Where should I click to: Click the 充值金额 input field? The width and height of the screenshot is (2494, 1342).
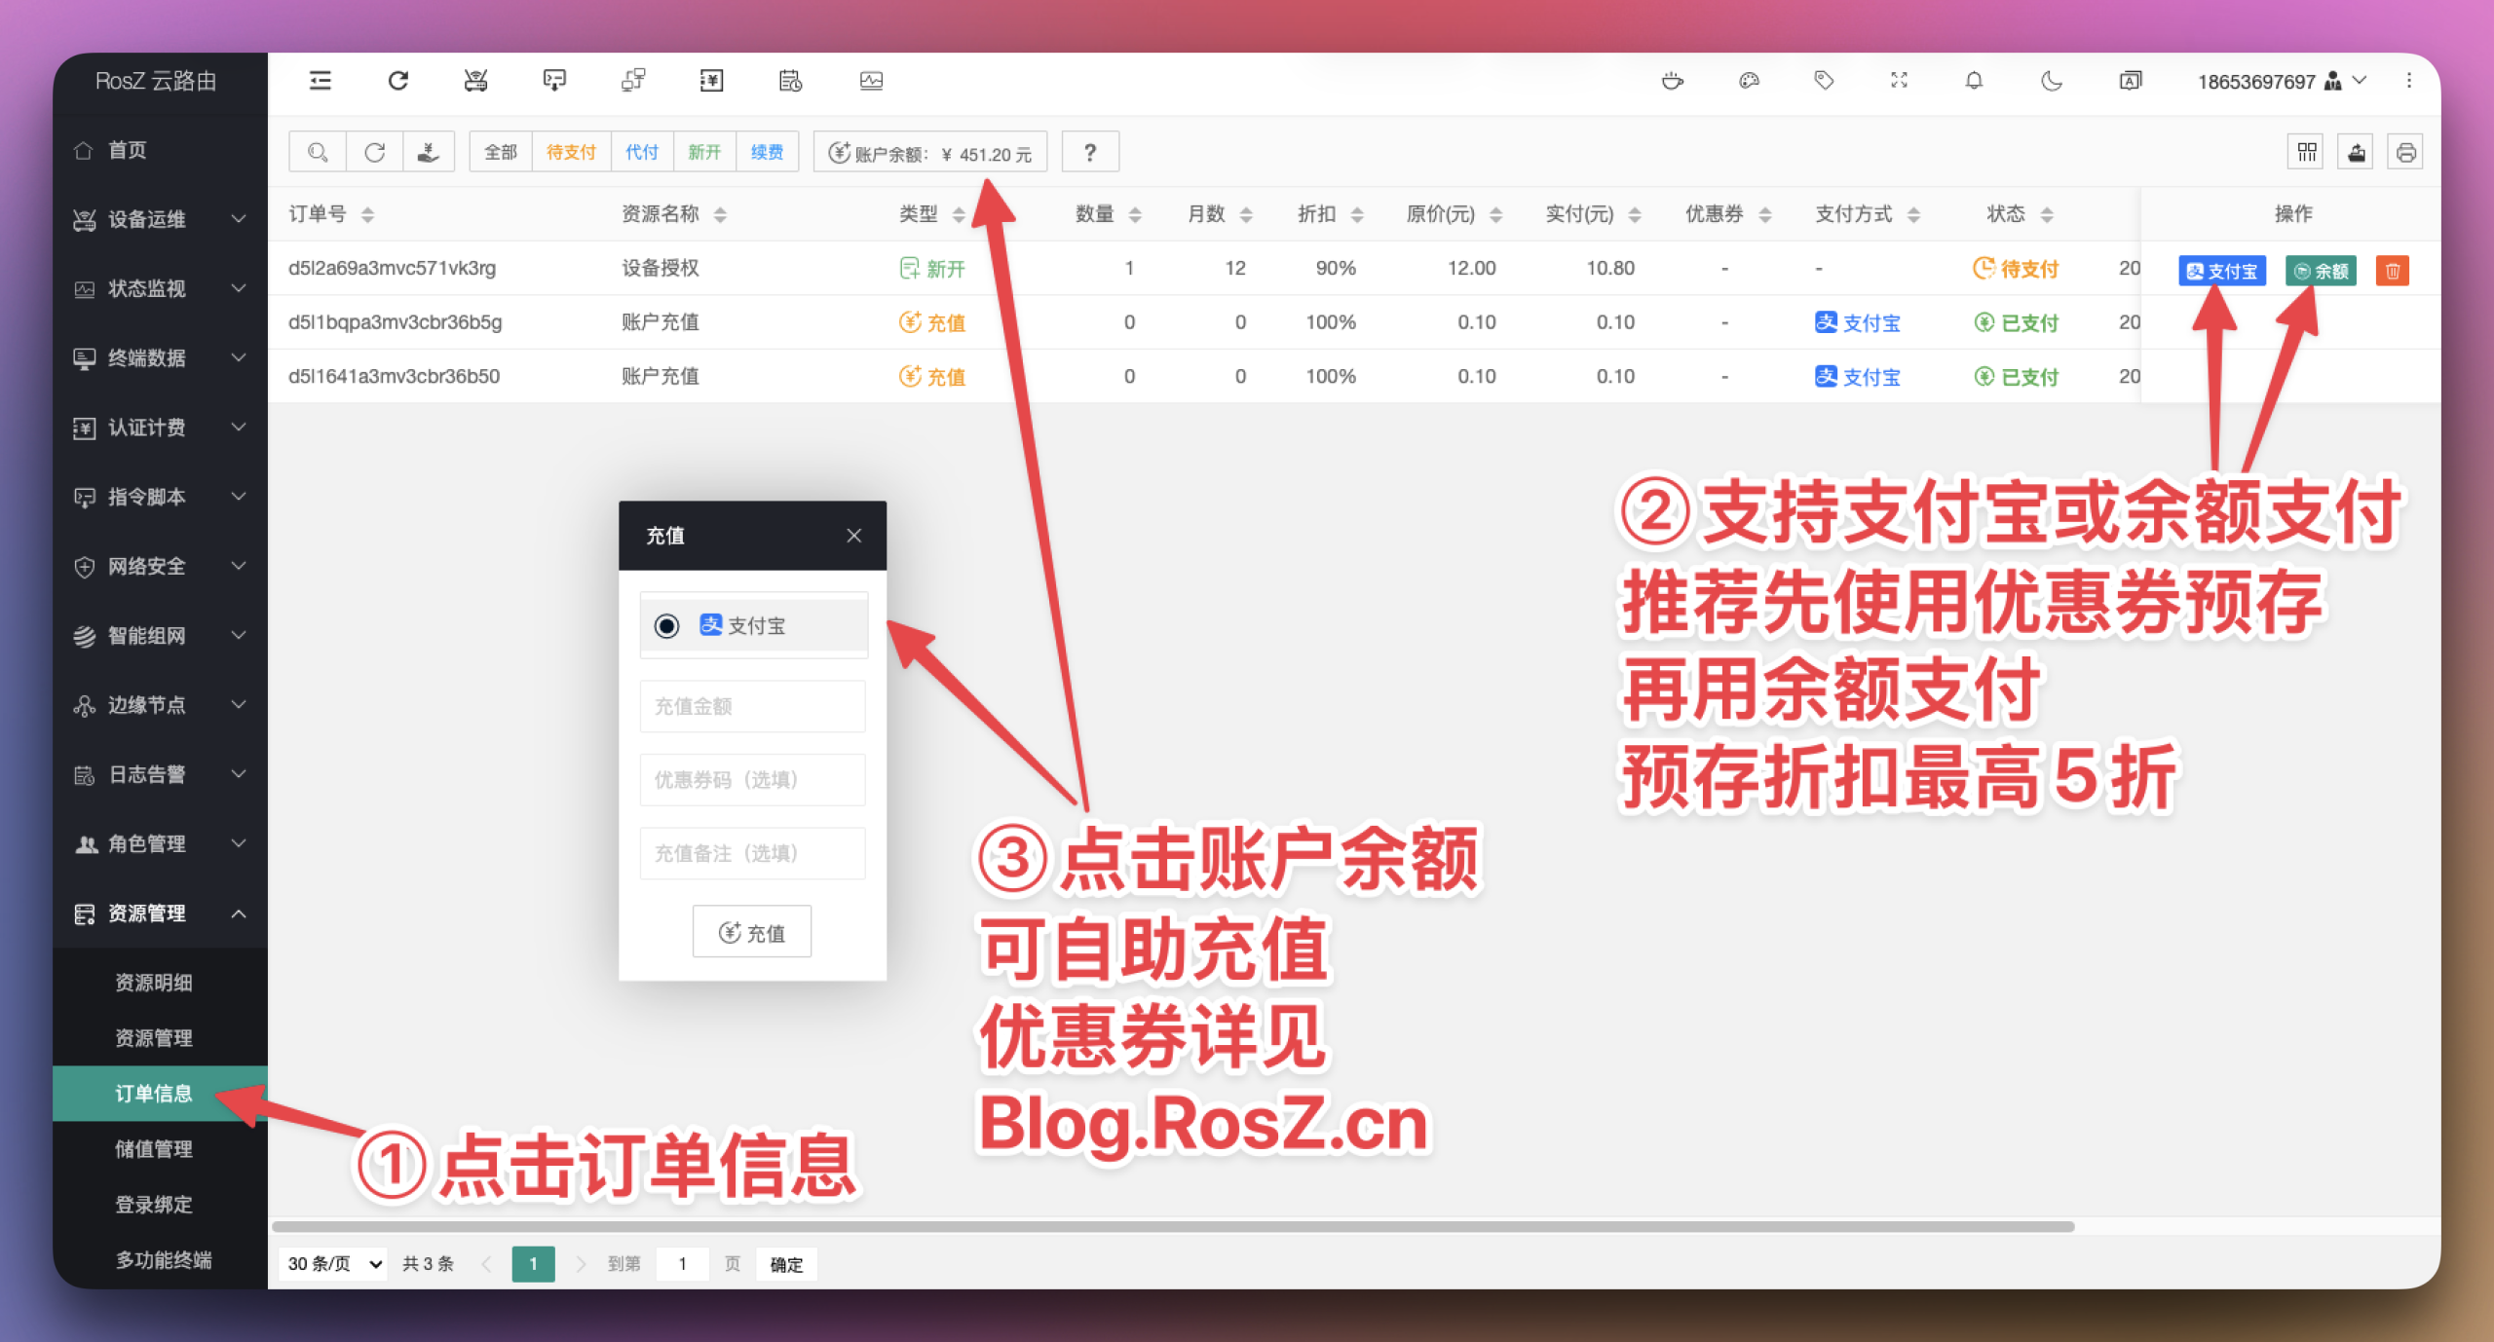click(751, 706)
